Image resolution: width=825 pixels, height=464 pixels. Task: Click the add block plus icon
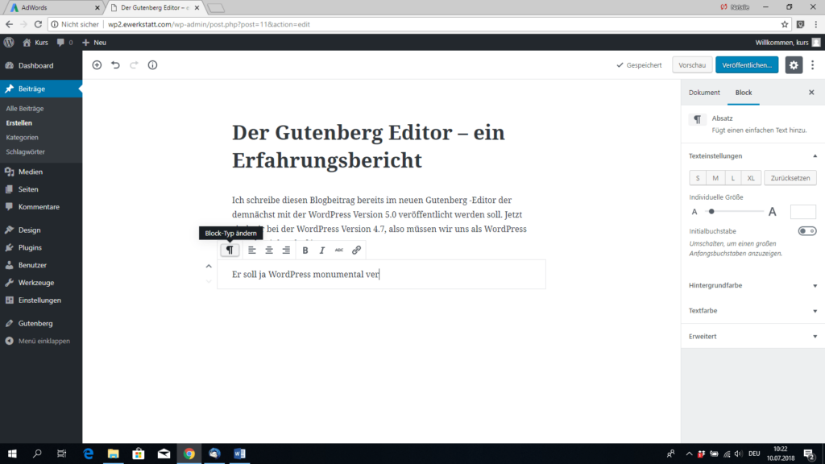tap(97, 65)
